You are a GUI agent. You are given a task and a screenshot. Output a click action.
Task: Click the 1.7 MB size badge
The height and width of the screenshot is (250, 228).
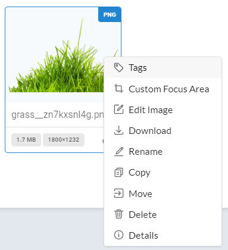pos(26,140)
